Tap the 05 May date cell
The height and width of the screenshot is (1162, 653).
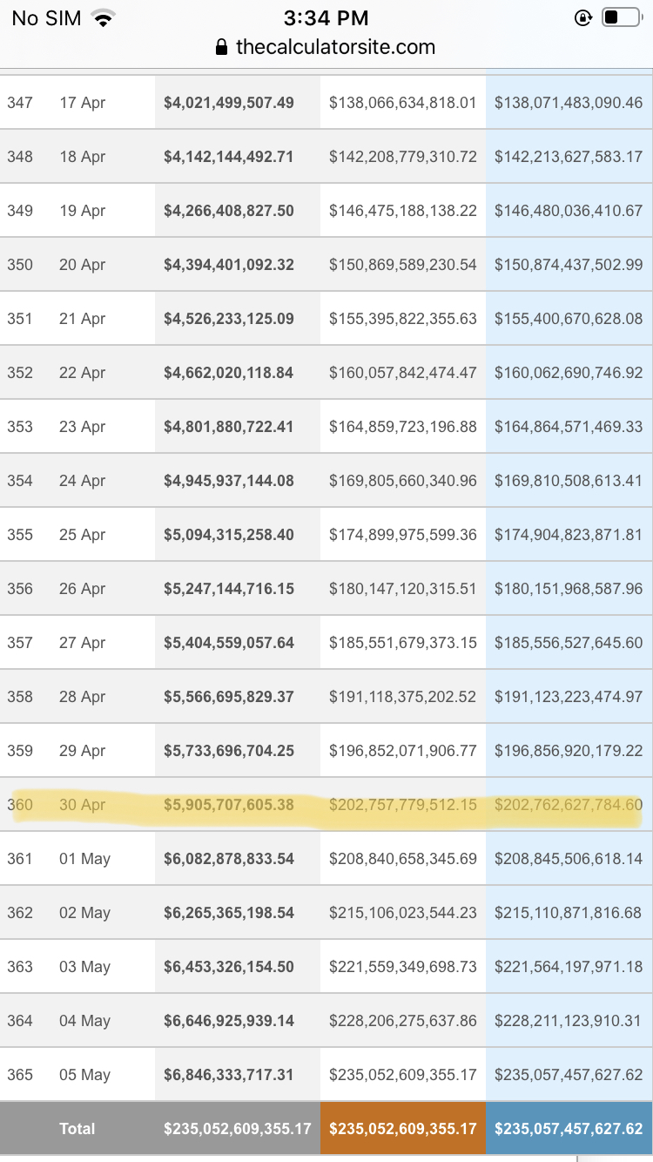click(x=84, y=1075)
